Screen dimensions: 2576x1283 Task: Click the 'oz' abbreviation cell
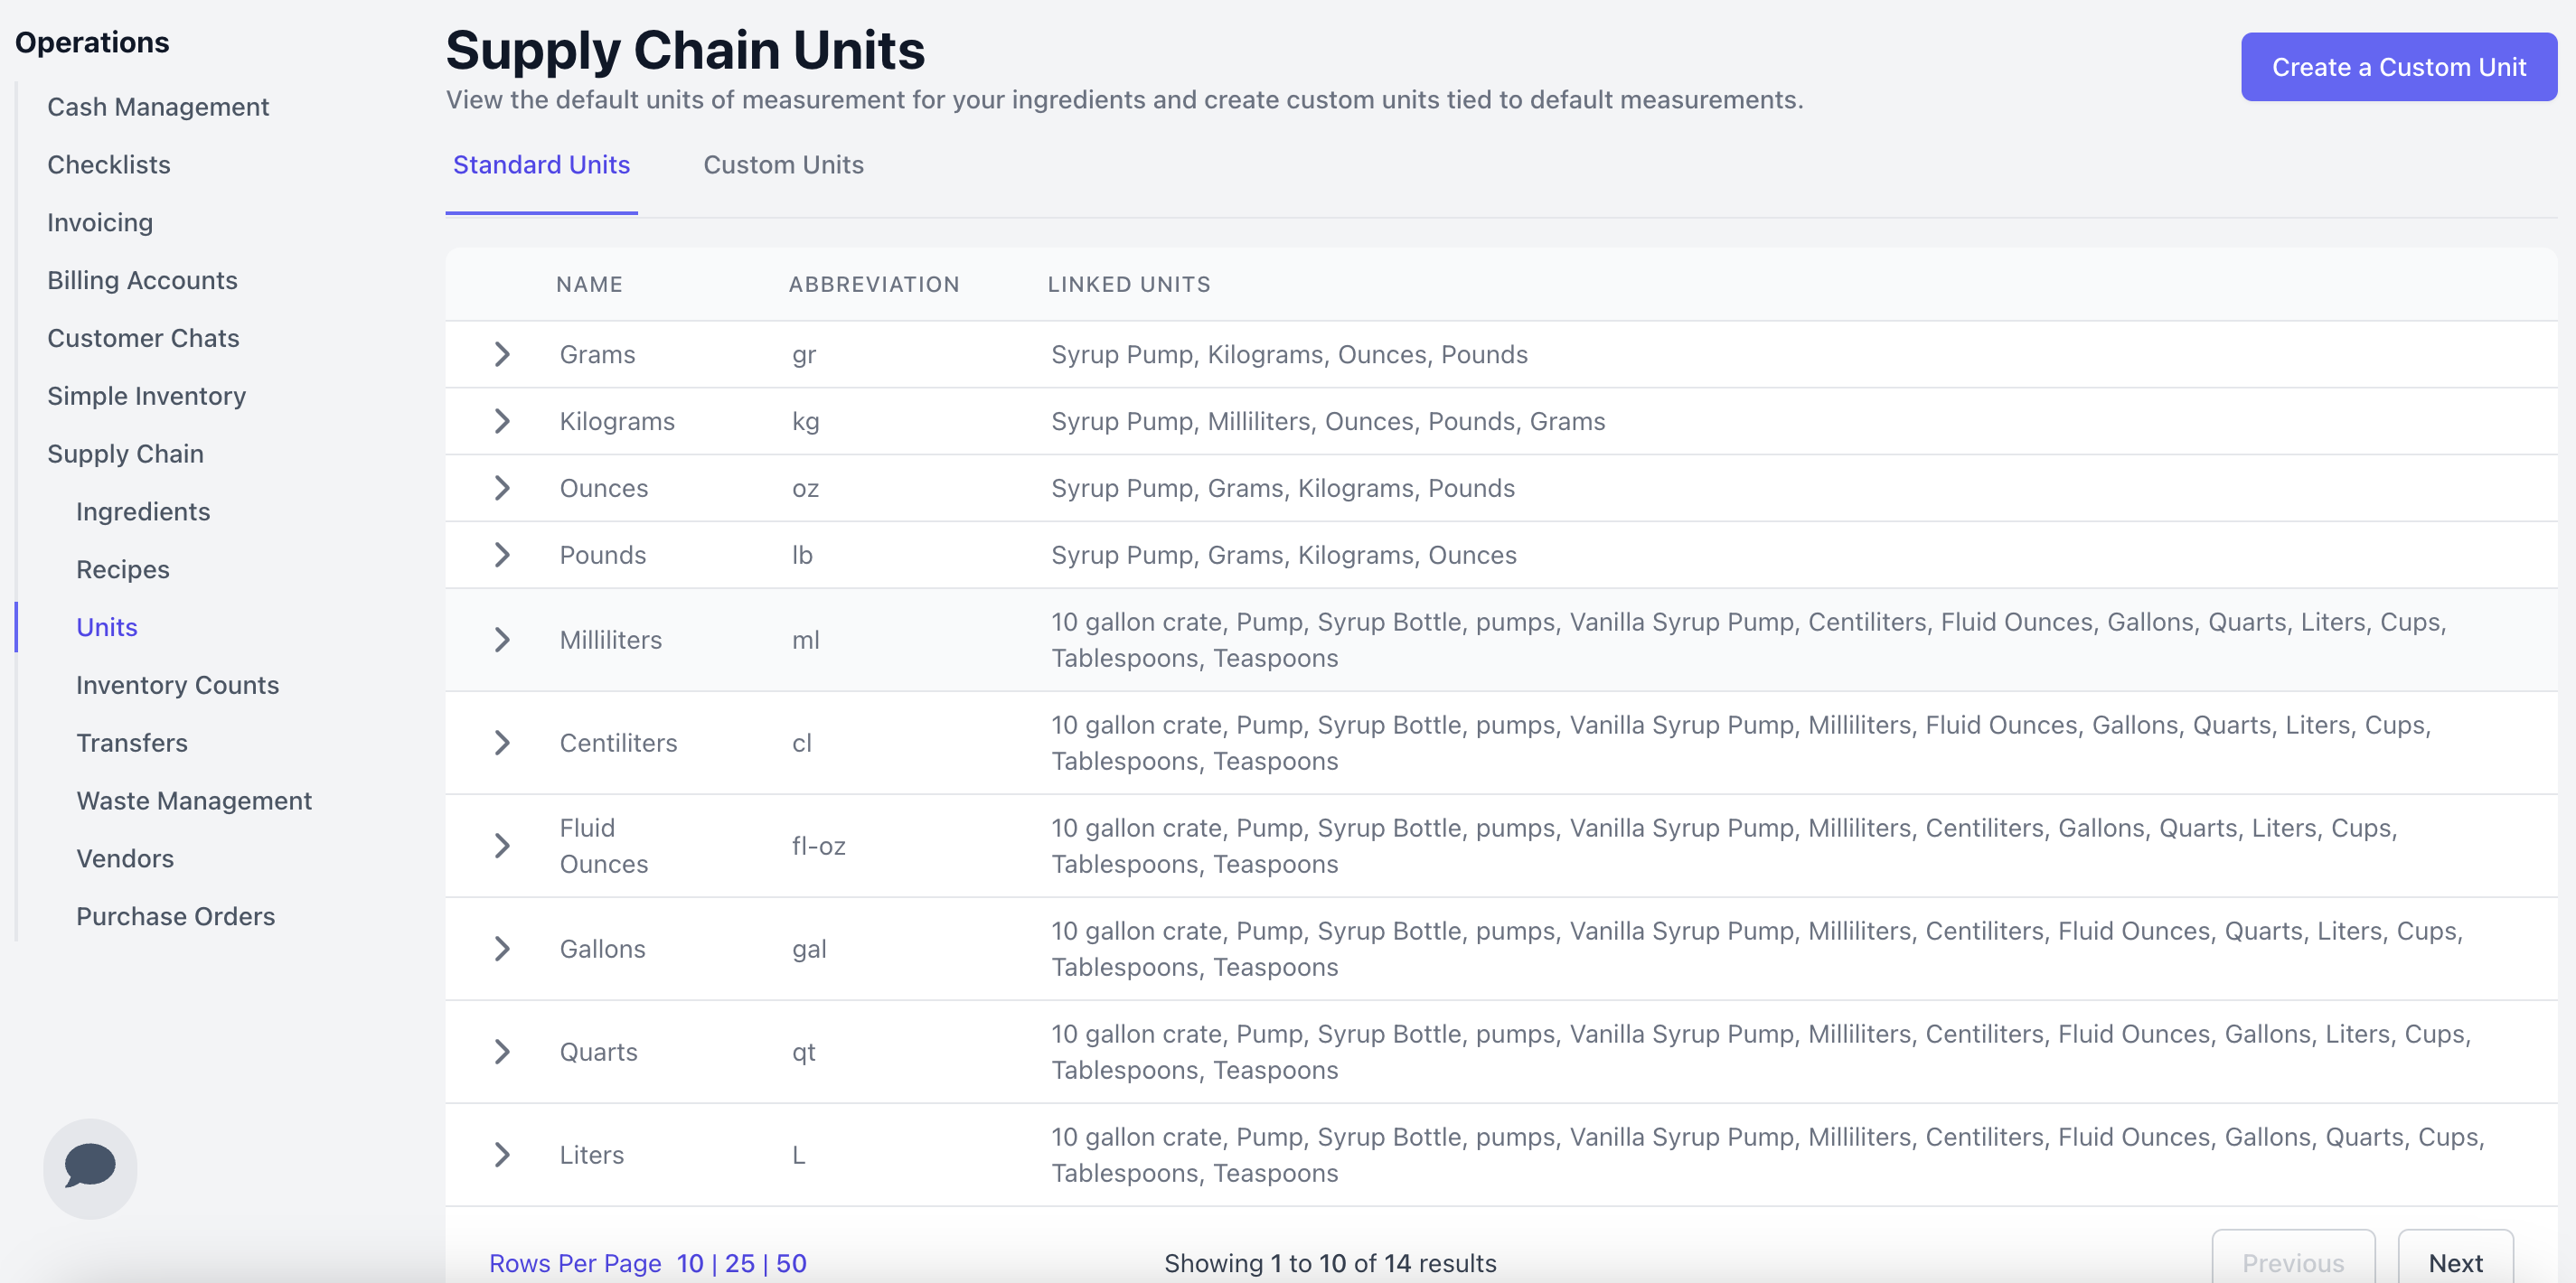pos(806,489)
